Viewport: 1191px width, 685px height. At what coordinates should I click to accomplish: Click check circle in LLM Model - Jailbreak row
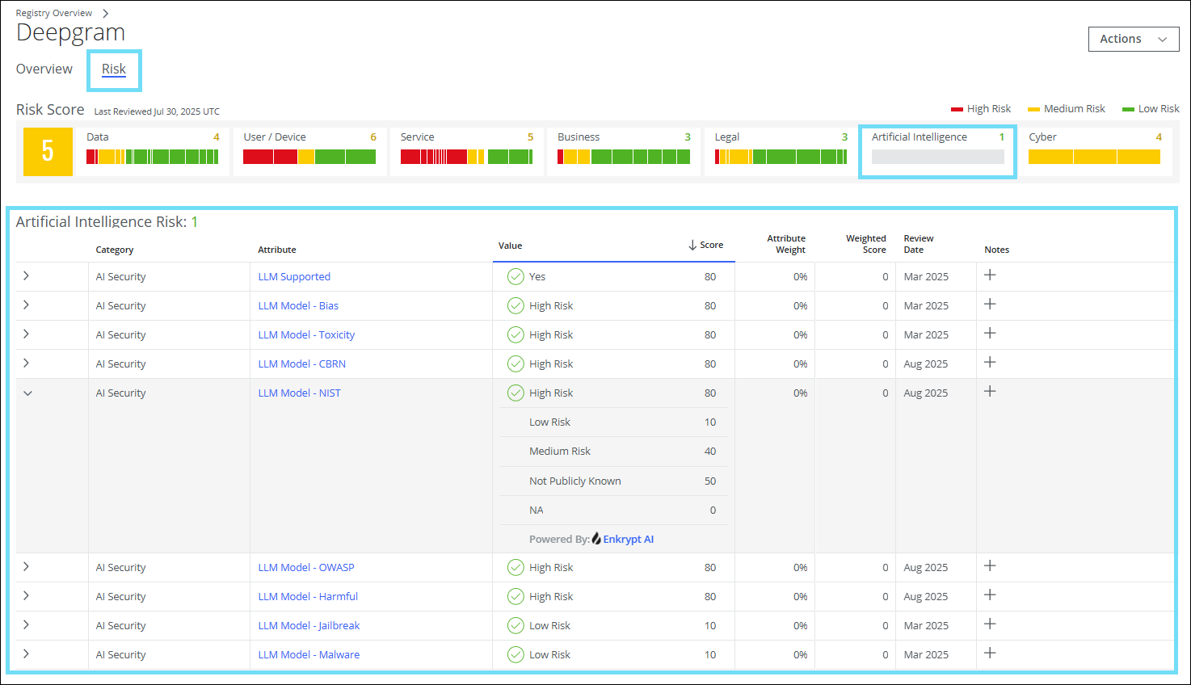coord(516,626)
